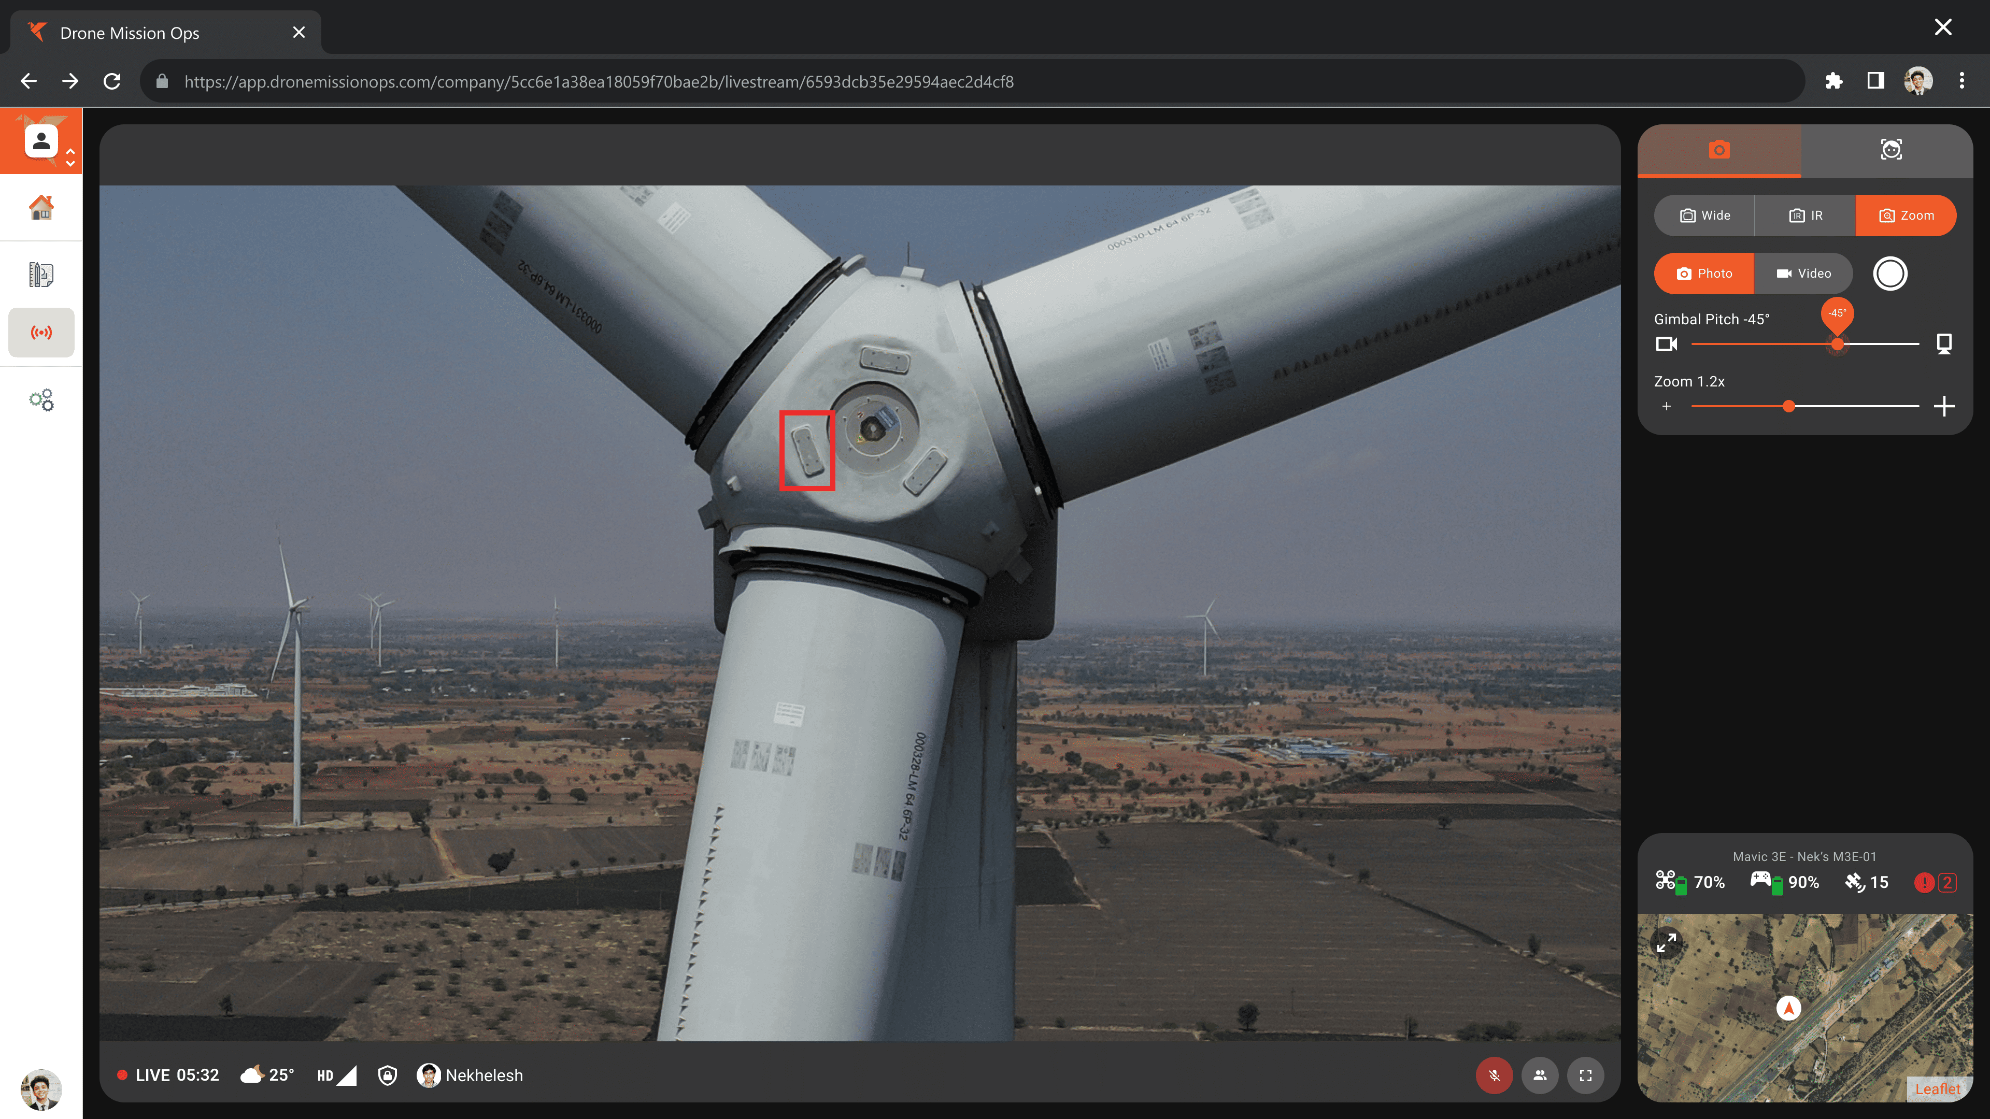
Task: Select the Wide camera lens
Action: click(1704, 216)
